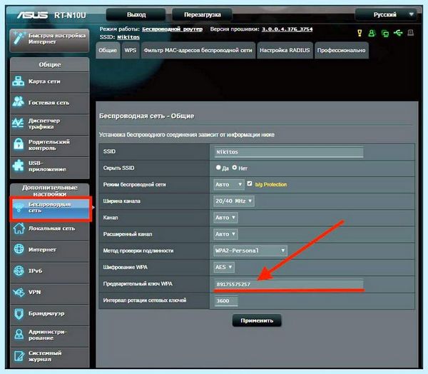The height and width of the screenshot is (374, 428).
Task: Select Нет radio for Hide SSID
Action: coord(235,168)
